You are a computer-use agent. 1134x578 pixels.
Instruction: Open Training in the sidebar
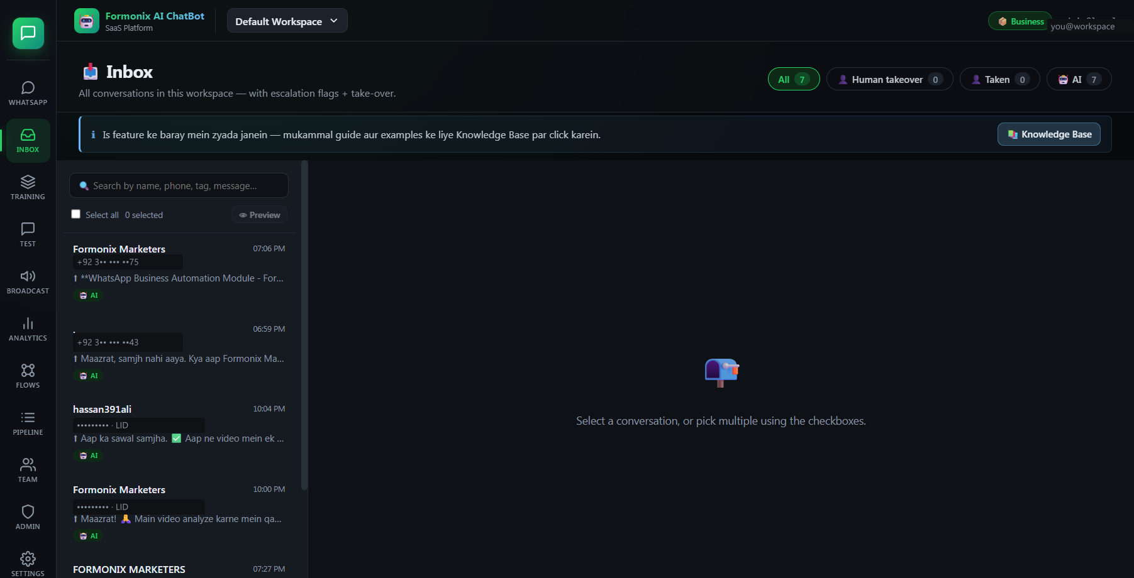(x=28, y=187)
